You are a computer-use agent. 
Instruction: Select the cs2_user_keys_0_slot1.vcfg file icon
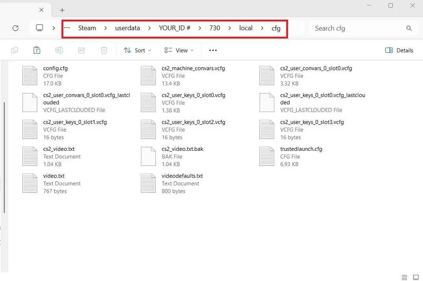coord(30,129)
